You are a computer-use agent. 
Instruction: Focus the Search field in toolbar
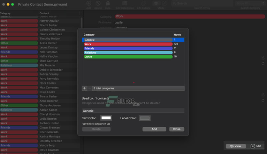pyautogui.click(x=202, y=3)
